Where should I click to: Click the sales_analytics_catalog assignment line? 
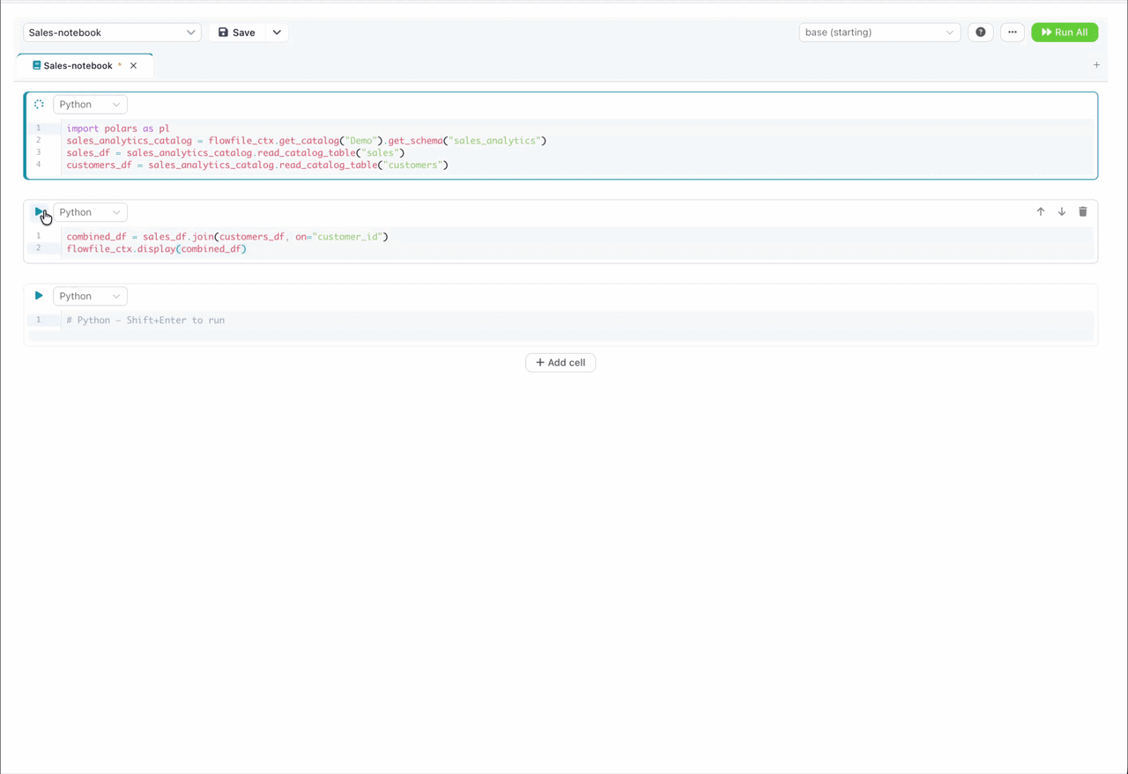pos(307,141)
